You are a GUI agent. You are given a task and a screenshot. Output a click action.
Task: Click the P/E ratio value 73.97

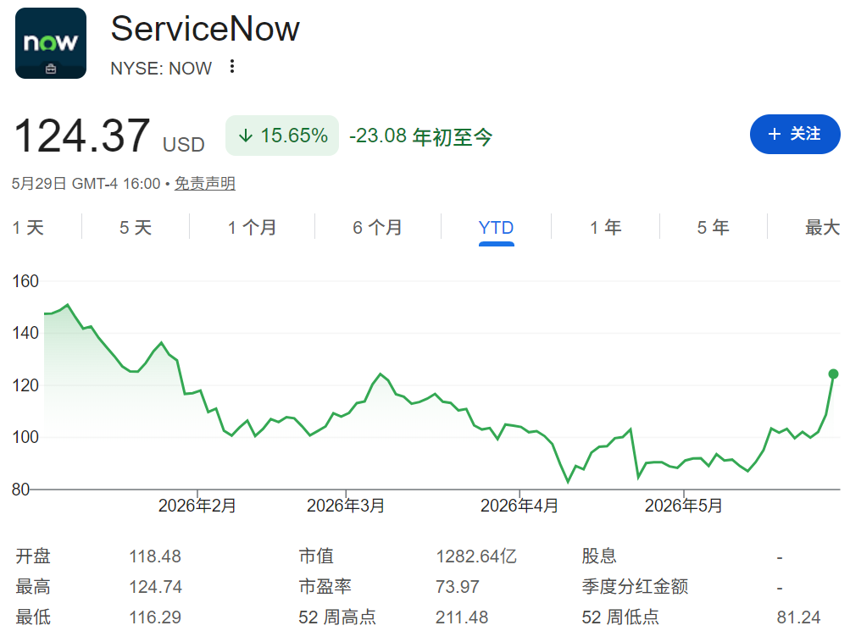[x=458, y=587]
